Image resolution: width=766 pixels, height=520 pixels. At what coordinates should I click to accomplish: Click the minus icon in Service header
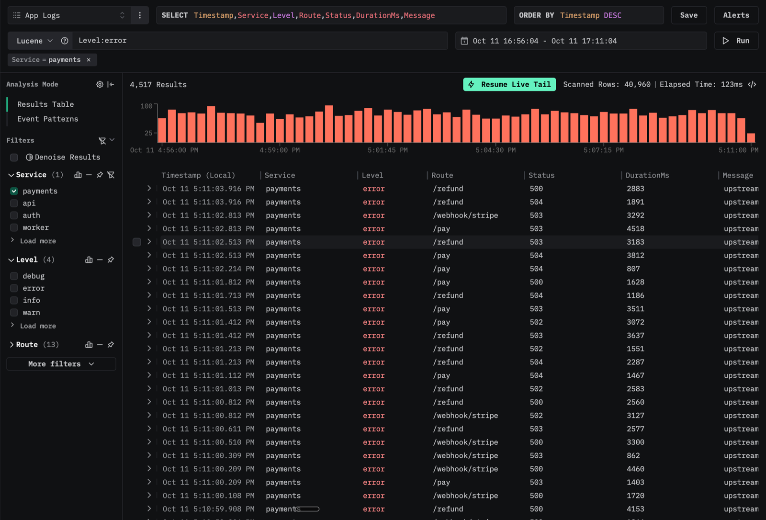point(89,175)
